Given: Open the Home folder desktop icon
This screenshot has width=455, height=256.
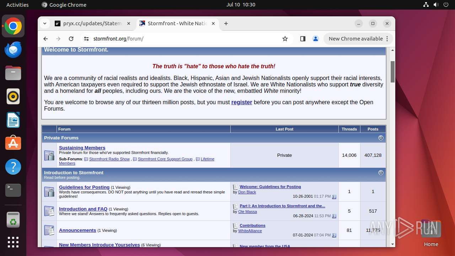Looking at the screenshot, I should 431,233.
